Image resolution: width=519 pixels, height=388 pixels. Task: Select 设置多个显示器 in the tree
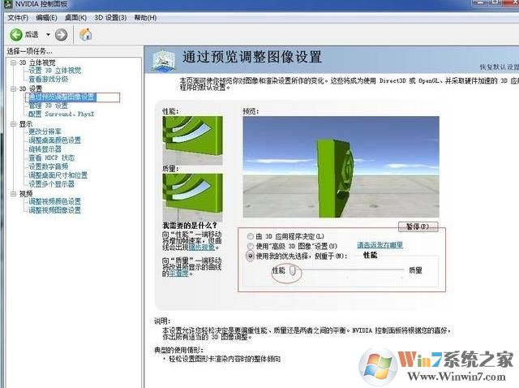pyautogui.click(x=51, y=184)
